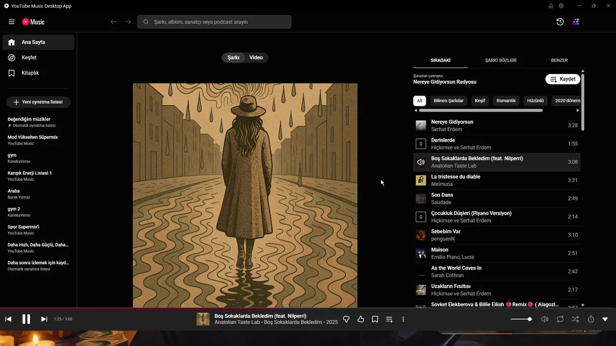Collapse the player page arrow
Image resolution: width=616 pixels, height=346 pixels.
click(605, 319)
